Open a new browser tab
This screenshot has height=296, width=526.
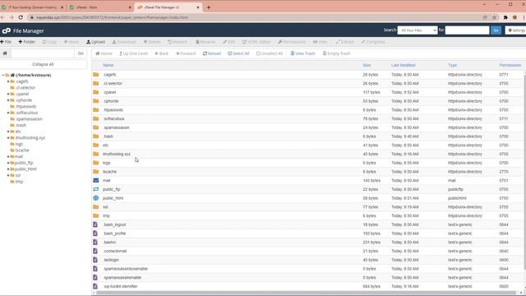208,7
